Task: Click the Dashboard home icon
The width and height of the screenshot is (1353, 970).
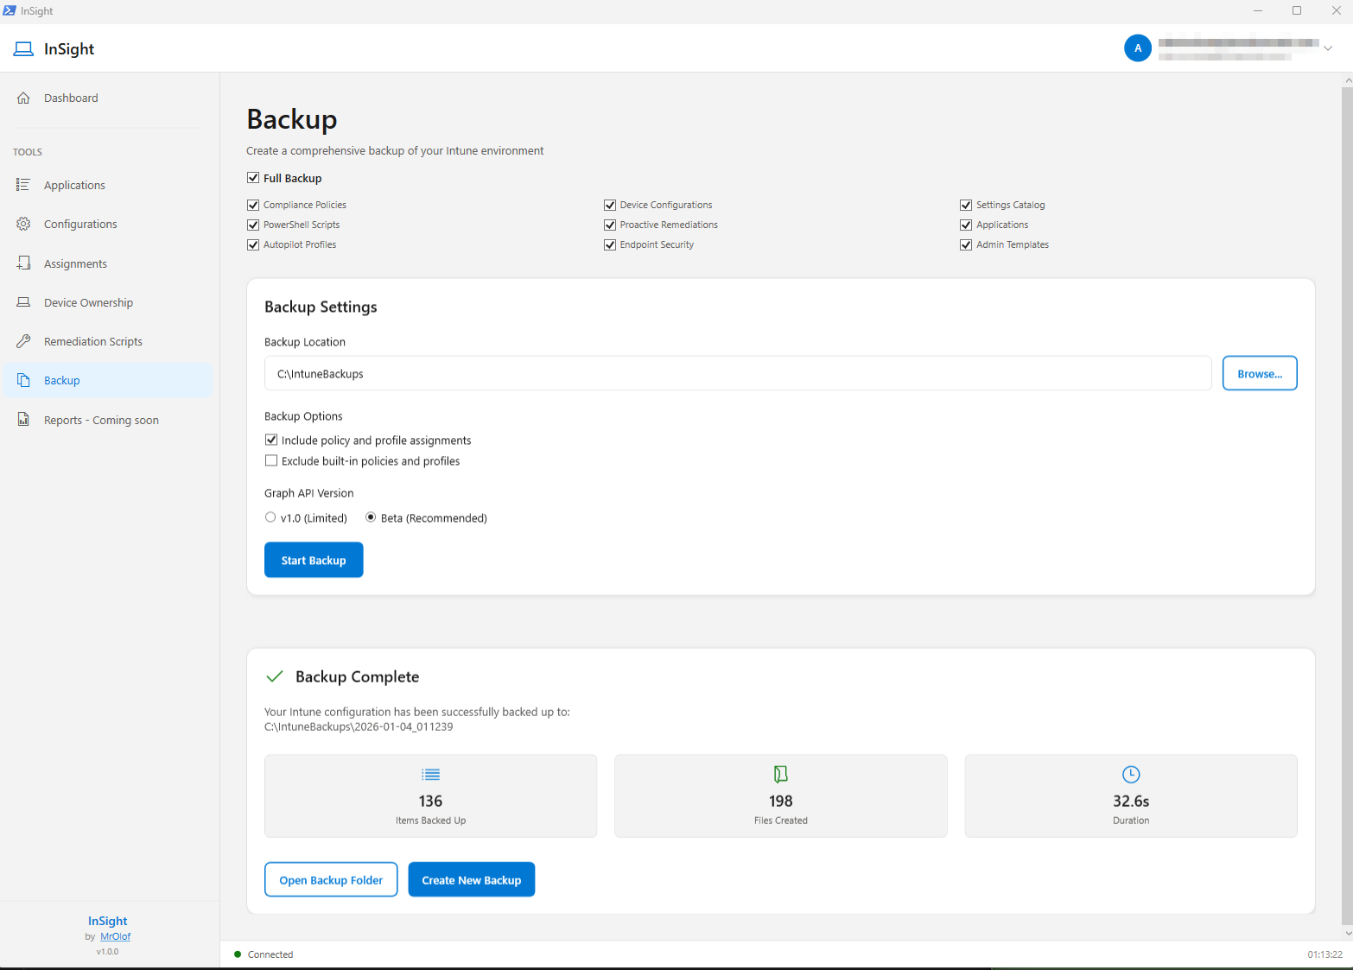Action: click(23, 98)
